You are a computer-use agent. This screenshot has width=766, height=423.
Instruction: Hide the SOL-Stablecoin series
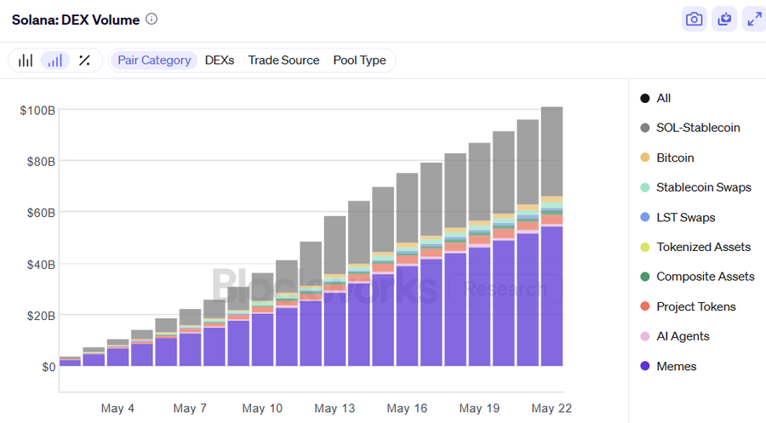click(x=698, y=128)
